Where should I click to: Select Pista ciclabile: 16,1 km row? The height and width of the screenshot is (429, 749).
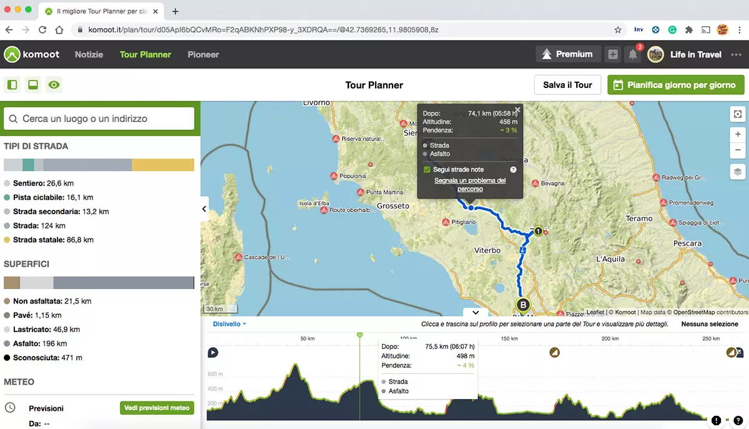click(49, 197)
